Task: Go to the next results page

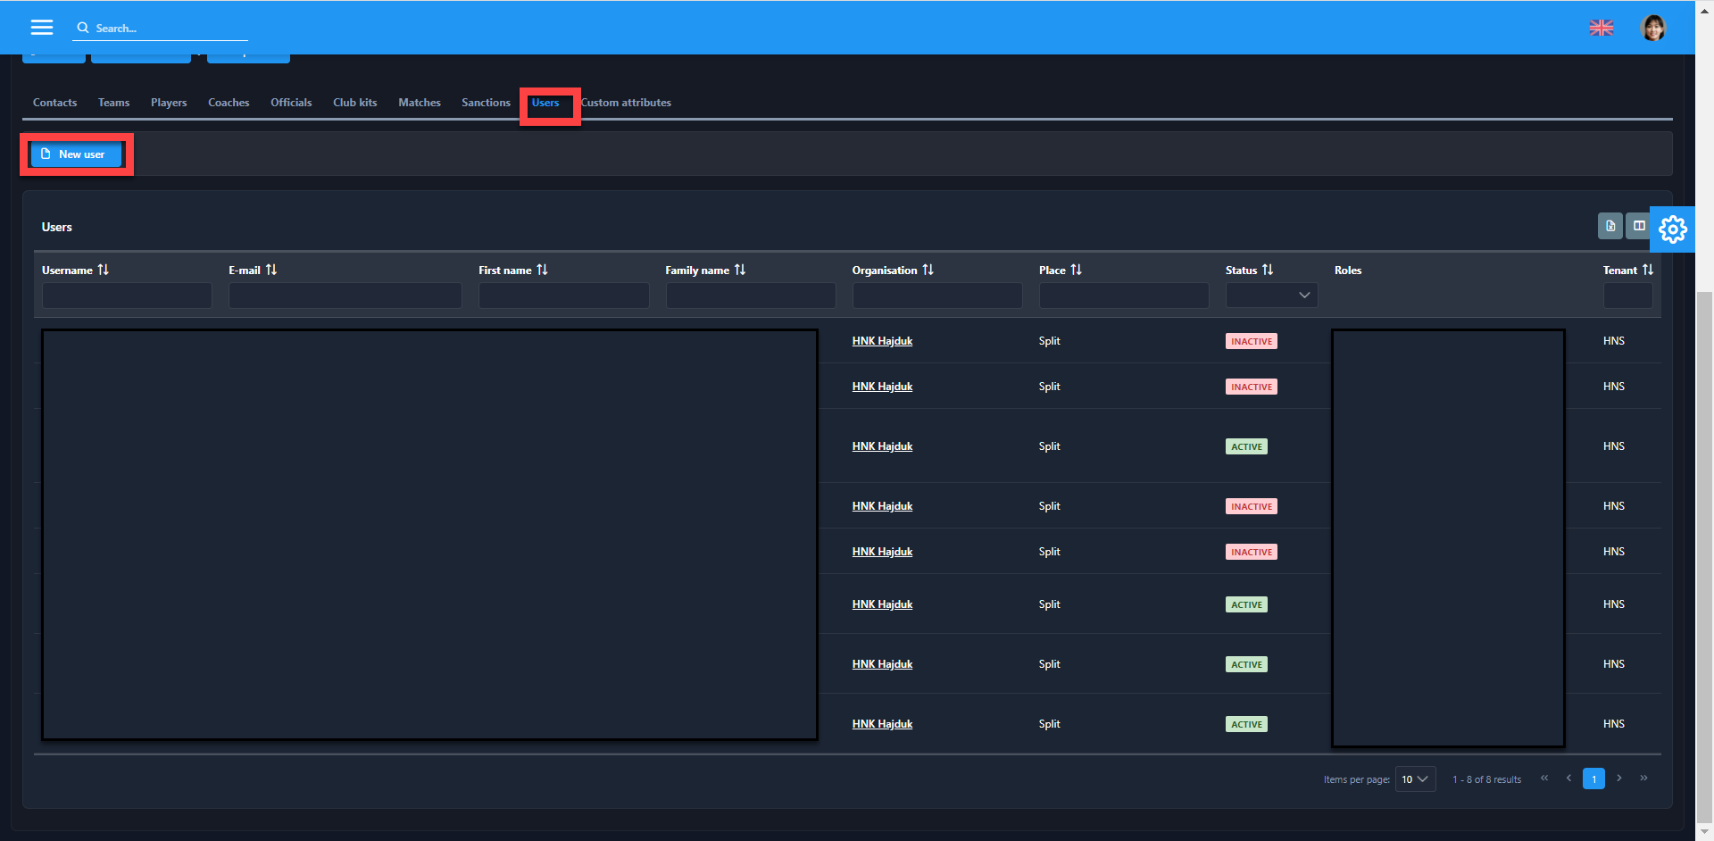Action: click(1618, 779)
